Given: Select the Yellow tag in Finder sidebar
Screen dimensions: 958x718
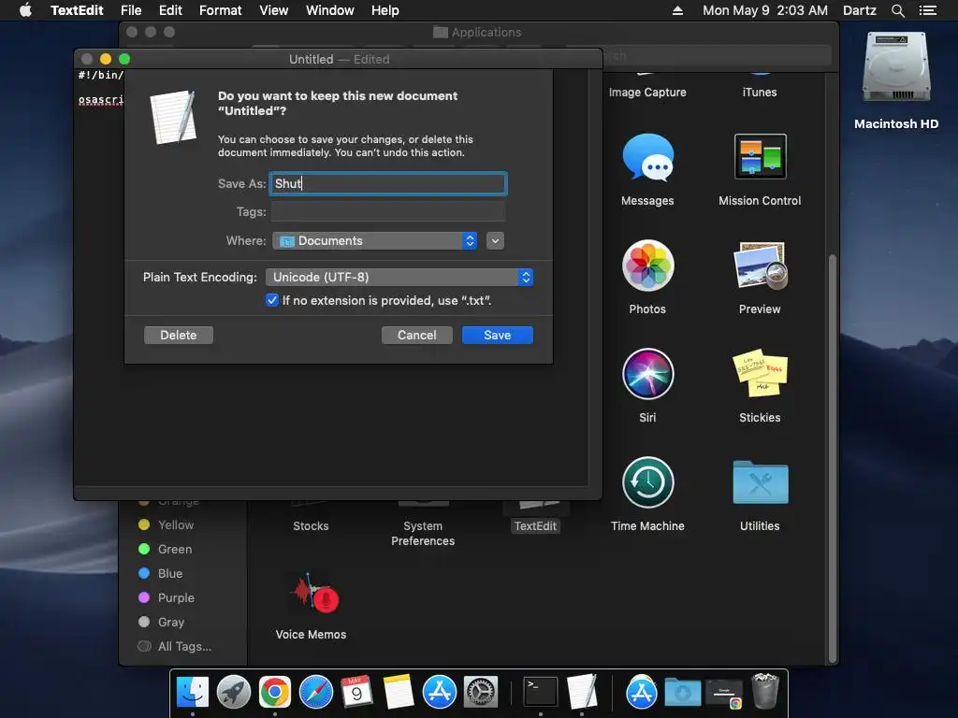Looking at the screenshot, I should pos(167,525).
